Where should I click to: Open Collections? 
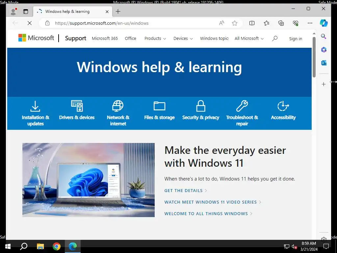point(281,23)
